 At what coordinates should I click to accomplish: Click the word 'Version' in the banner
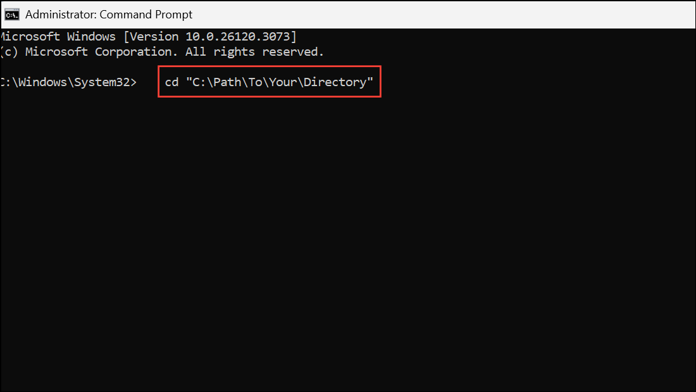(x=153, y=37)
